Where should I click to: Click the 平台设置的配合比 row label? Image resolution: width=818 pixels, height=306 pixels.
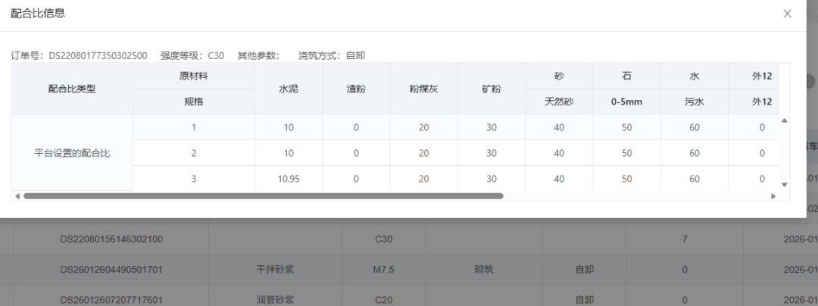72,153
